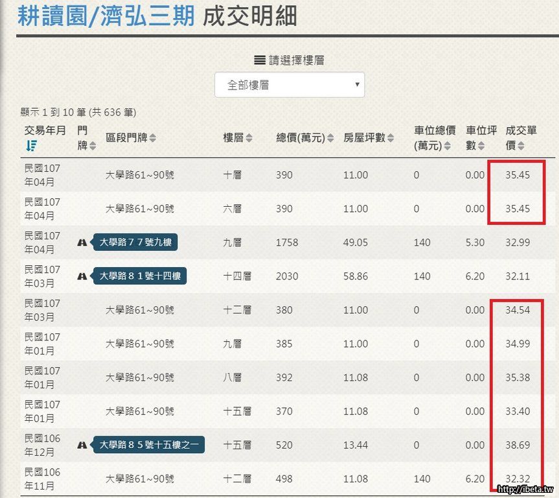Open the 大學路81號十四樓 address tag
The width and height of the screenshot is (559, 498).
coord(140,276)
